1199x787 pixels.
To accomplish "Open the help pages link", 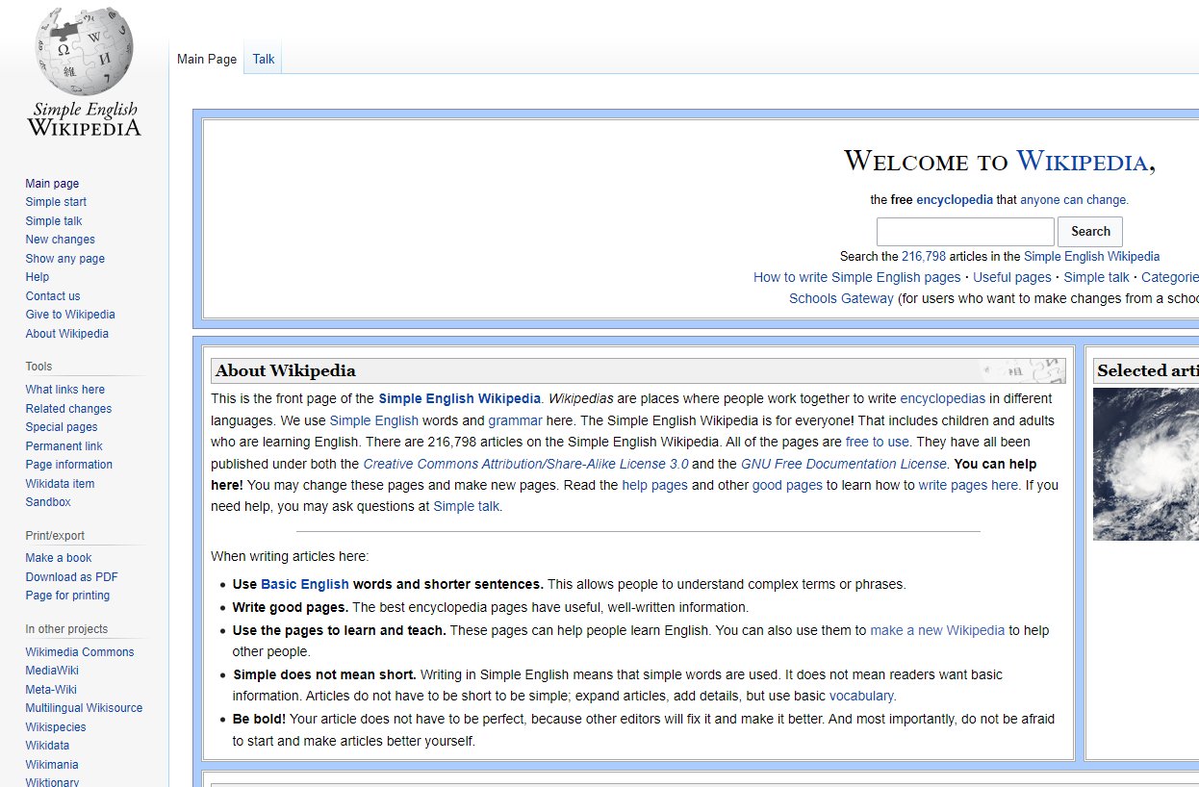I will pyautogui.click(x=654, y=485).
